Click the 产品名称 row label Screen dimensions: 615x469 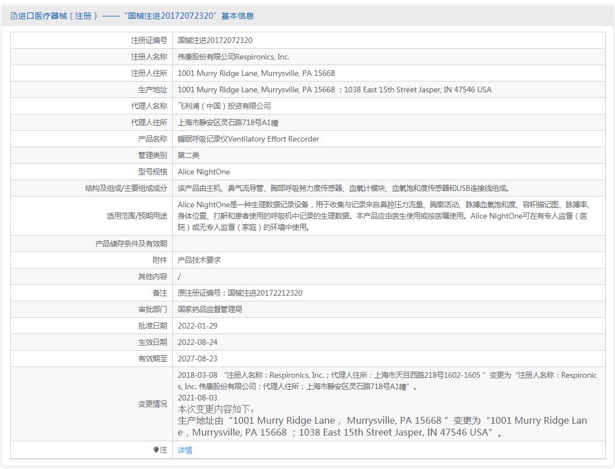(152, 139)
